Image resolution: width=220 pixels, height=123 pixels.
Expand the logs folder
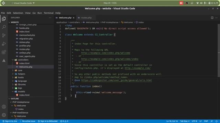(13, 88)
